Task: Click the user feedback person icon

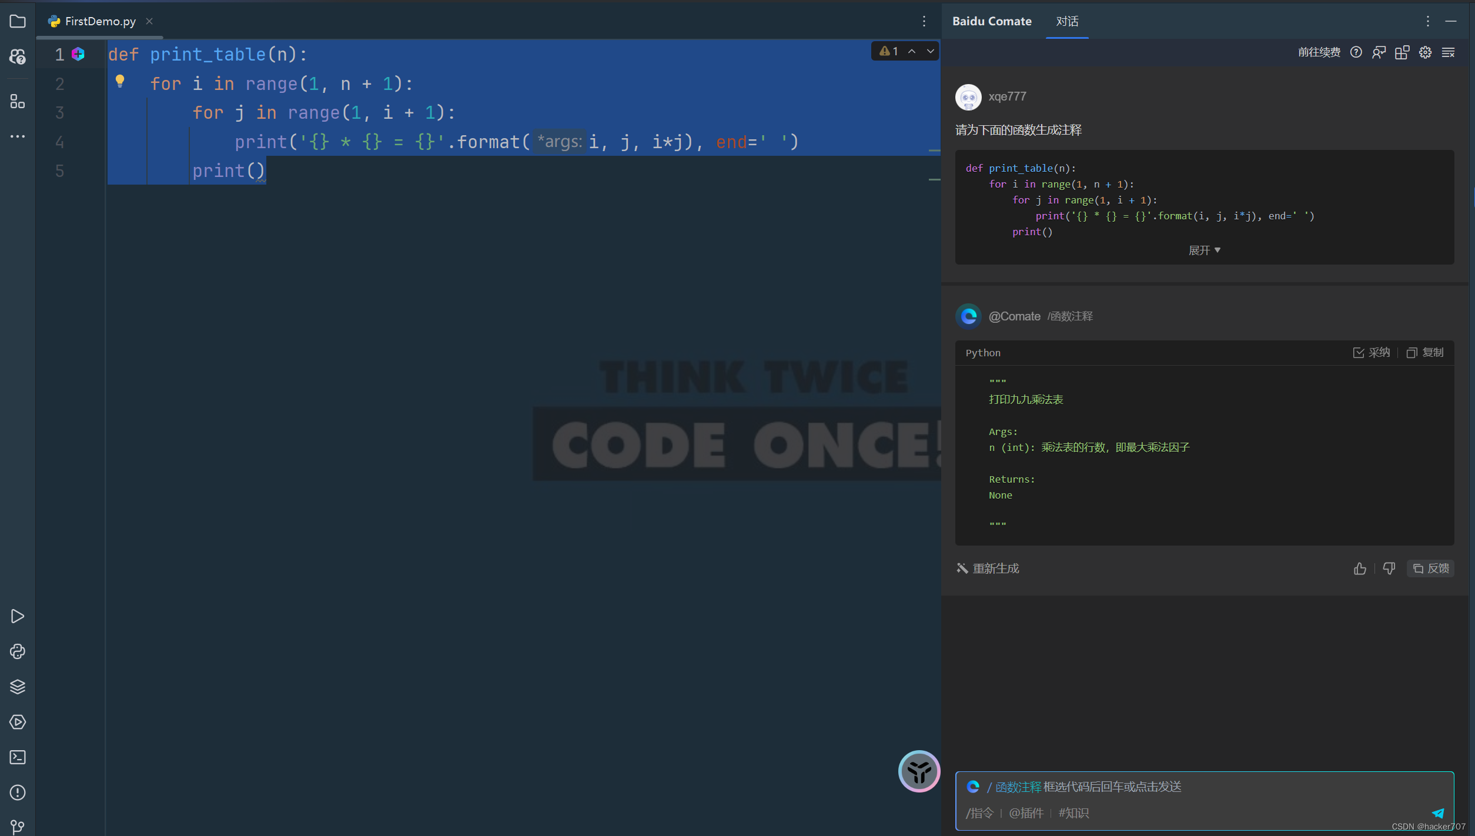Action: (x=1379, y=52)
